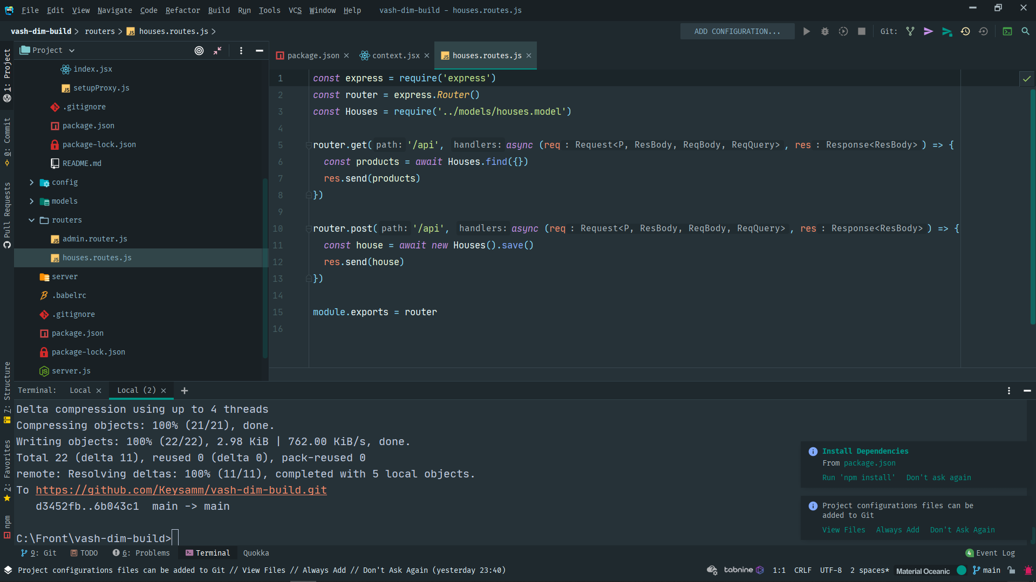Click Run 'npm install' link
Viewport: 1036px width, 582px height.
(x=858, y=478)
